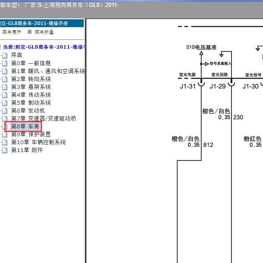Viewport: 263px width, 263px height.
Task: Click the 变光信号 label in diagram
Action: click(253, 75)
